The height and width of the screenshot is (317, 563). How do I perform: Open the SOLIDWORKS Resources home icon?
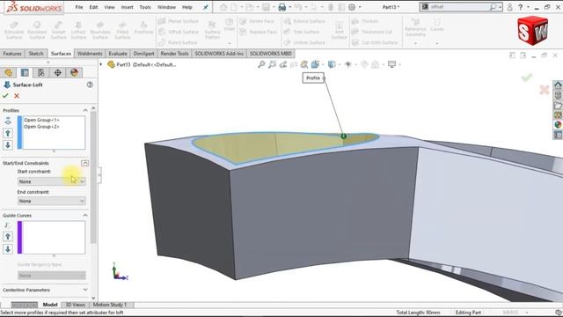coord(558,85)
